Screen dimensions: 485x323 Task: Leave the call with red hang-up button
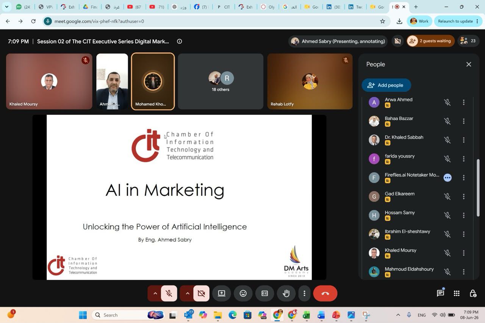click(325, 293)
